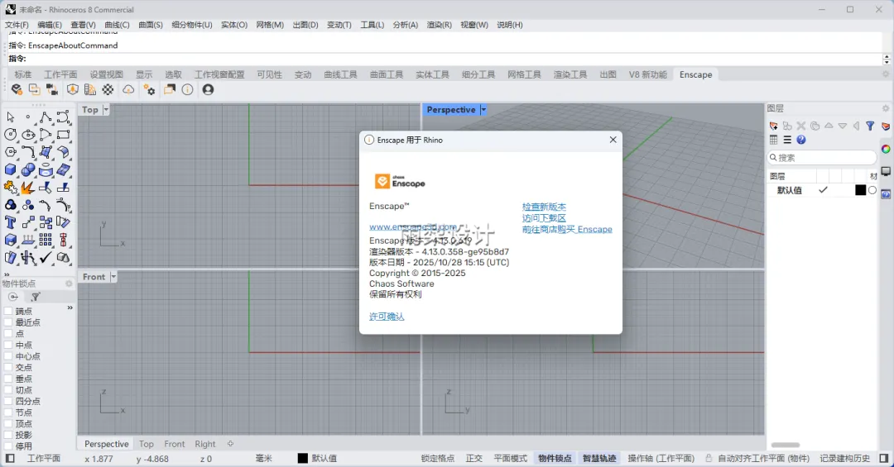Screen dimensions: 894x467
Task: Enable the 垂点 osnap checkbox
Action: tap(8, 379)
